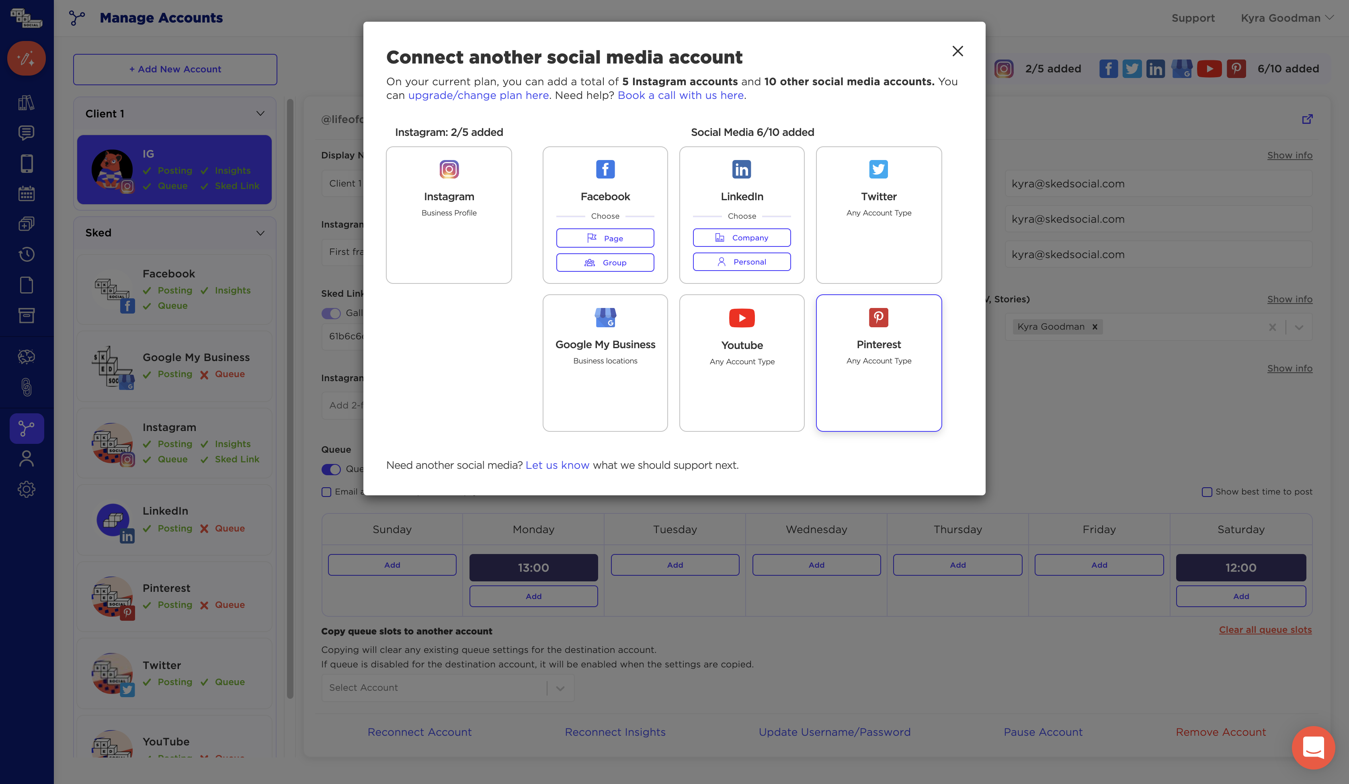Open the document drafts sidebar icon
Screen dimensions: 1349x784
click(x=26, y=285)
